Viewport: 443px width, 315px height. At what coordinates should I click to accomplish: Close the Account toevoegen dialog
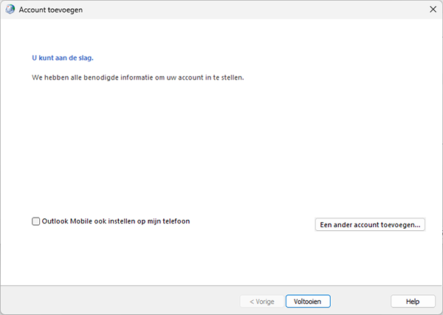[x=433, y=10]
